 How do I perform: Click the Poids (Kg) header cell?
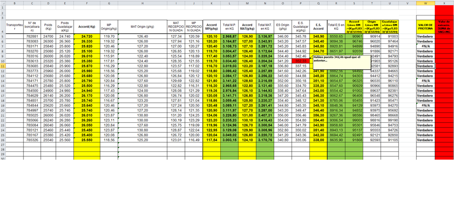(x=48, y=27)
